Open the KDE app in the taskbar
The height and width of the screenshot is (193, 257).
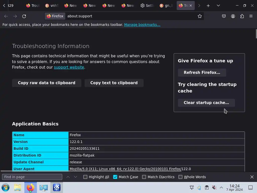(56, 187)
